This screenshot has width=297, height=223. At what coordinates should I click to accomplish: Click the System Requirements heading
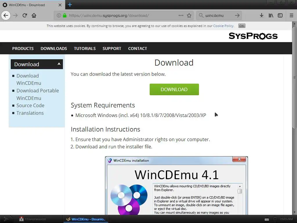(103, 105)
